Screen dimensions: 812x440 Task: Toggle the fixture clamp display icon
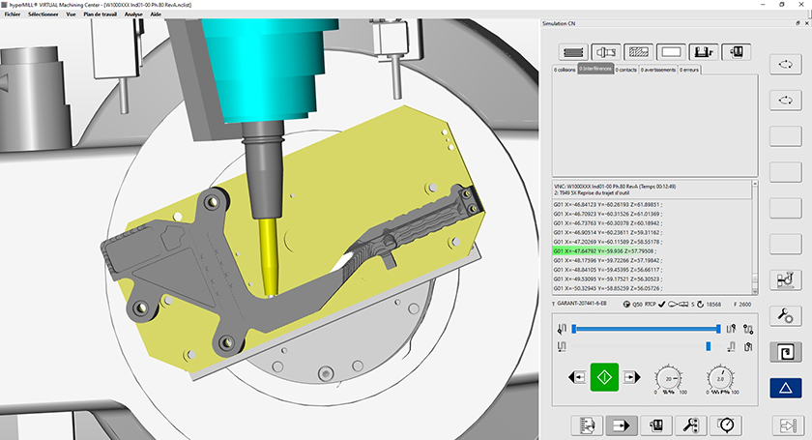704,51
